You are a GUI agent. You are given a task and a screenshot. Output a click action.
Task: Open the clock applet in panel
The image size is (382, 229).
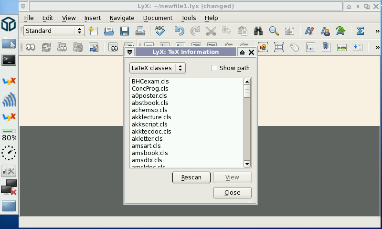[x=9, y=153]
